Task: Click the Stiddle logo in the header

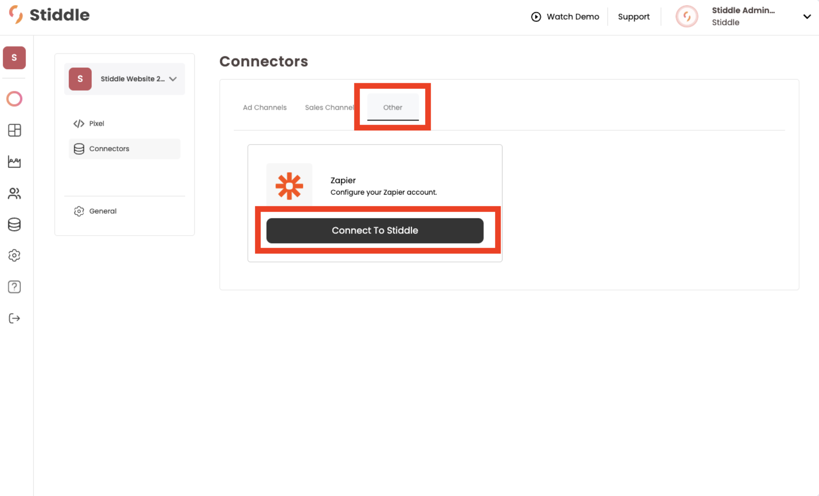Action: pyautogui.click(x=49, y=15)
